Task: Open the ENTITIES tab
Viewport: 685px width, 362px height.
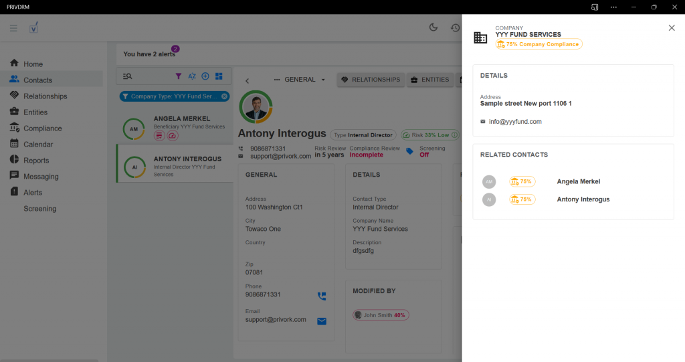Action: pos(429,80)
